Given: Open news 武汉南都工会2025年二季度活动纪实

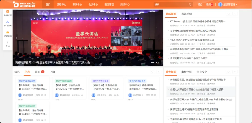Looking at the screenshot, I should (189, 58).
